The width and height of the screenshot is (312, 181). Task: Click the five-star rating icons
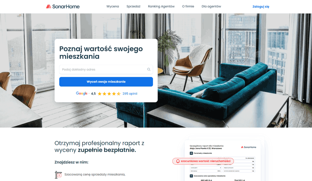[109, 93]
